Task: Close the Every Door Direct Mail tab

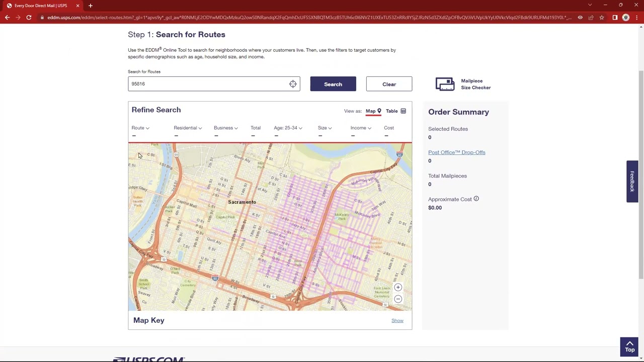Action: [77, 6]
